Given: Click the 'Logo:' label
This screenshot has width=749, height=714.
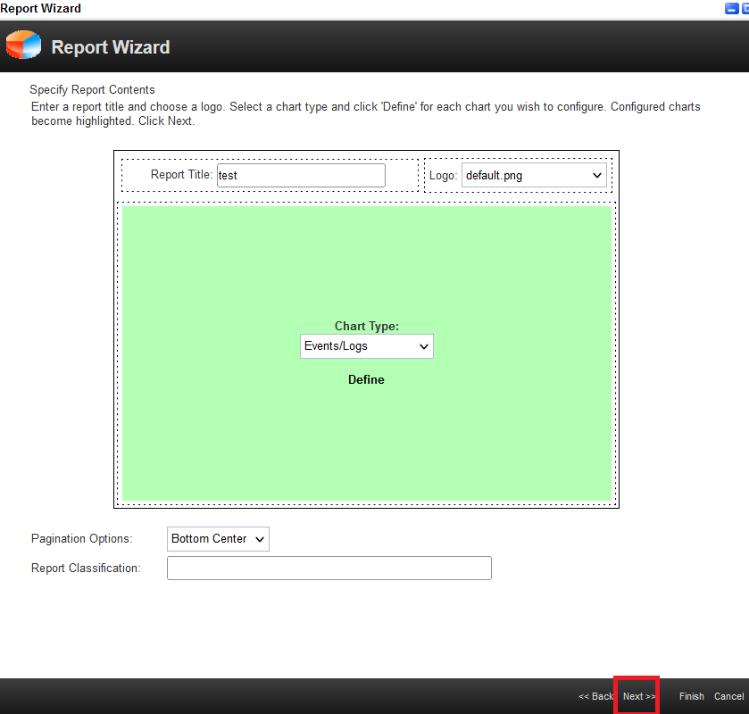Looking at the screenshot, I should click(444, 175).
